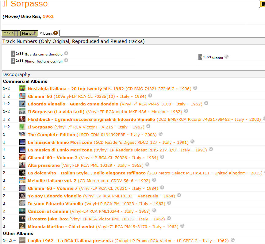The width and height of the screenshot is (265, 244).
Task: Open The Complete Edition album link
Action: pos(92,135)
